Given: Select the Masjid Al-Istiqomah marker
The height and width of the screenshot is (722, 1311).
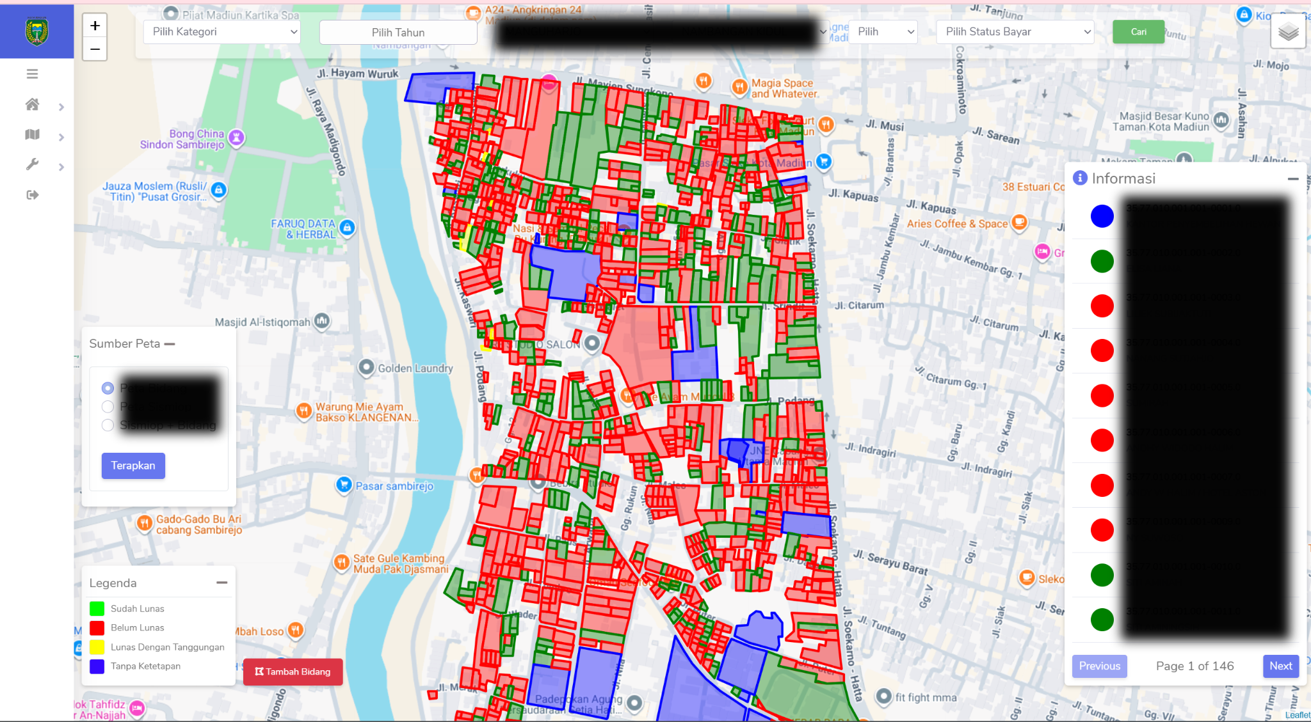Looking at the screenshot, I should (322, 320).
